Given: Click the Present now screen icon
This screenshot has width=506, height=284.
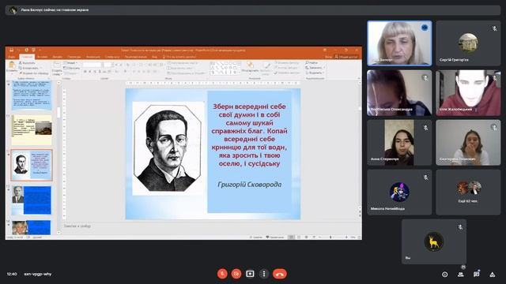Looking at the screenshot, I should [250, 274].
